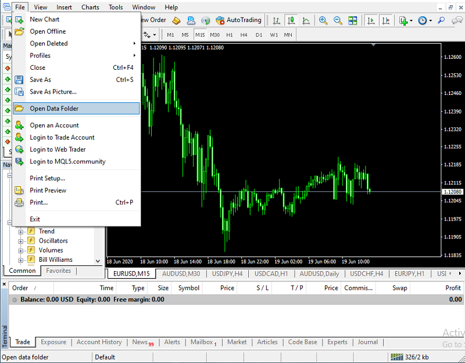
Task: Open the Indicators dropdown arrow
Action: [411, 20]
